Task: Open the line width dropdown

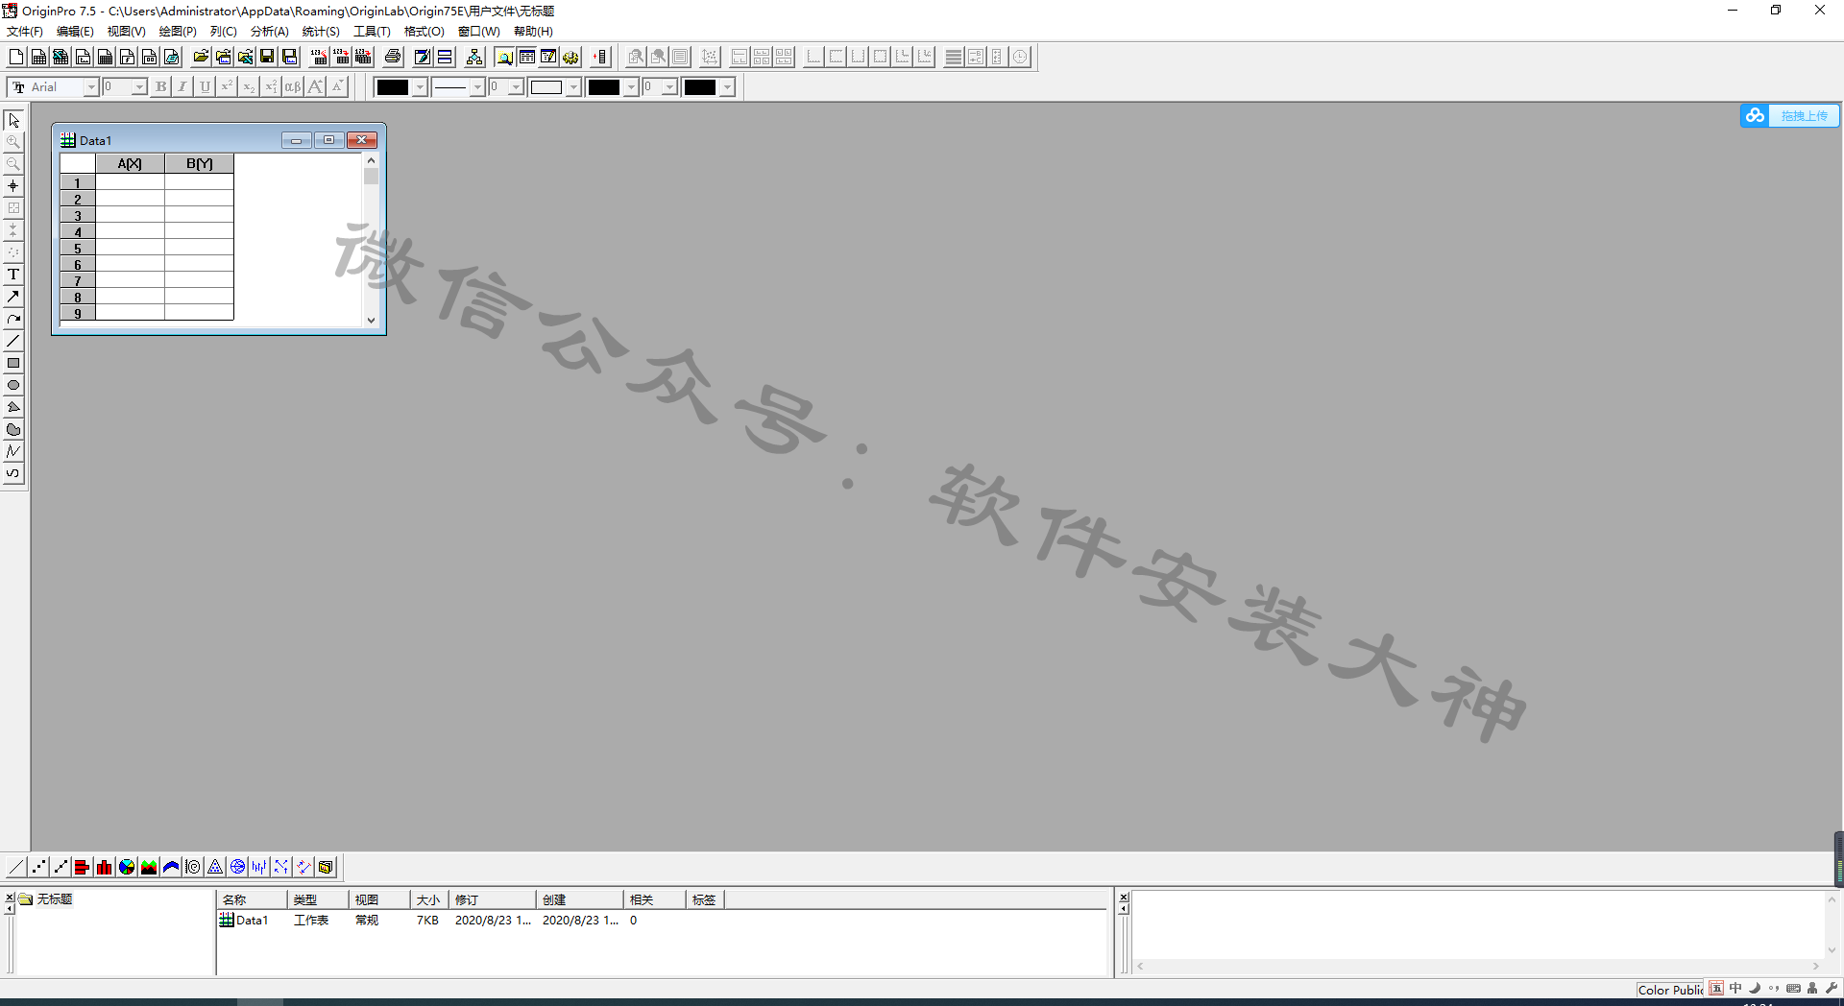Action: pos(516,87)
